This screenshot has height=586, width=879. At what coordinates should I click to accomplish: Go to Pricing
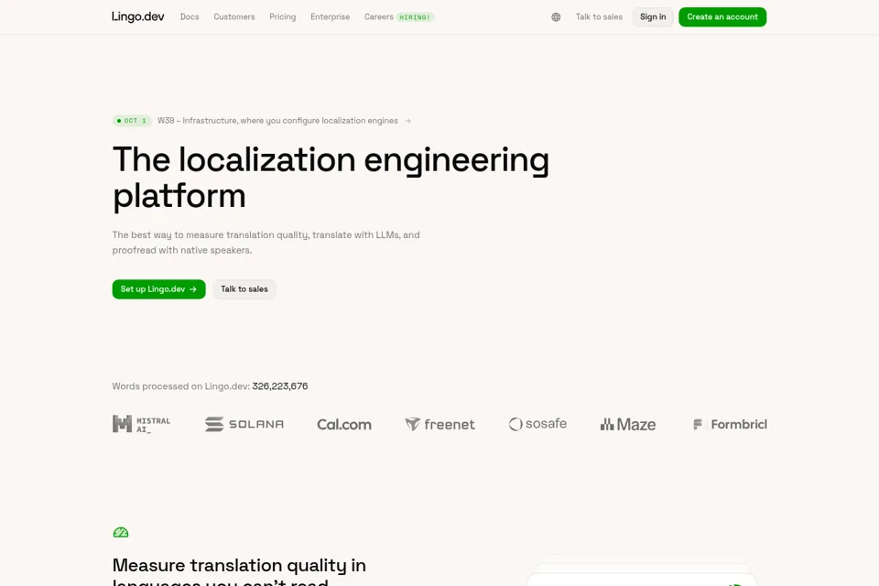point(283,16)
